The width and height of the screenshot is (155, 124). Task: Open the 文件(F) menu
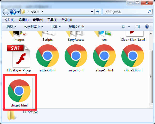(10, 20)
